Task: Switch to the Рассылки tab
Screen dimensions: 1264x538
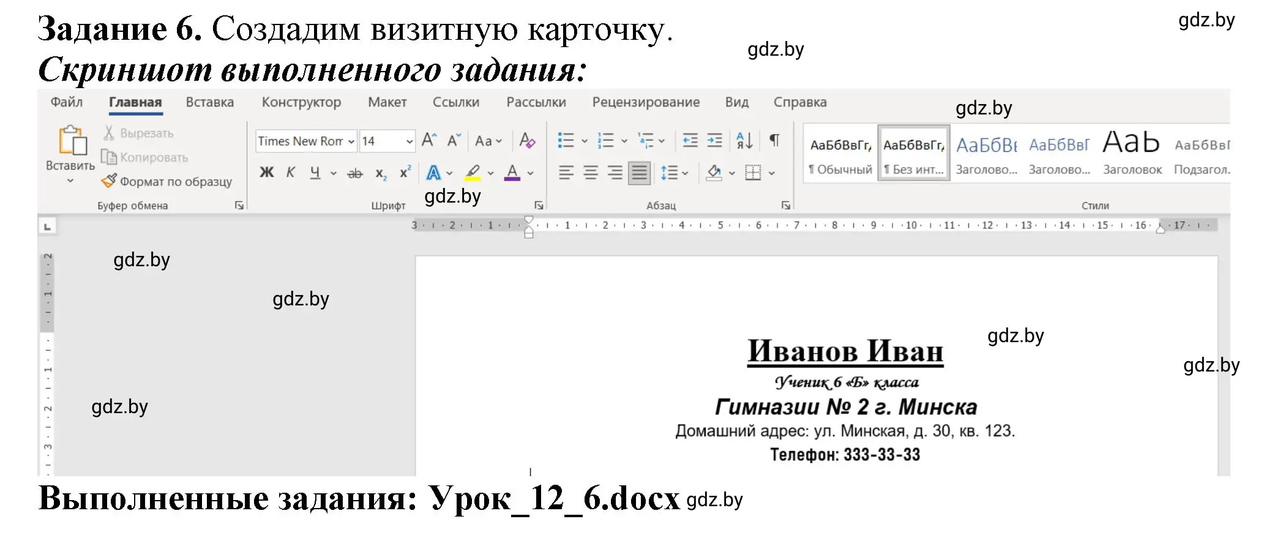Action: 536,102
